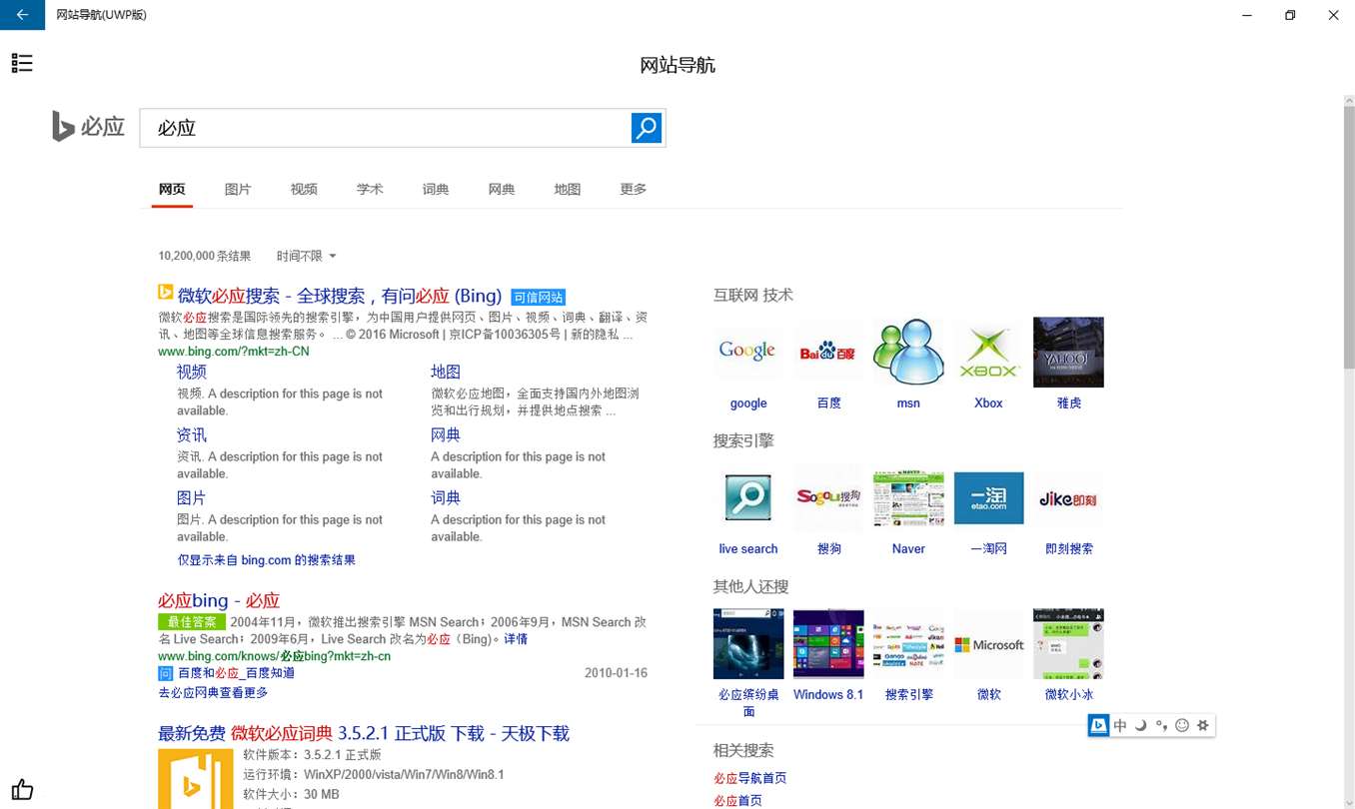This screenshot has width=1355, height=809.
Task: Toggle the 中 Chinese input mode
Action: coord(1120,725)
